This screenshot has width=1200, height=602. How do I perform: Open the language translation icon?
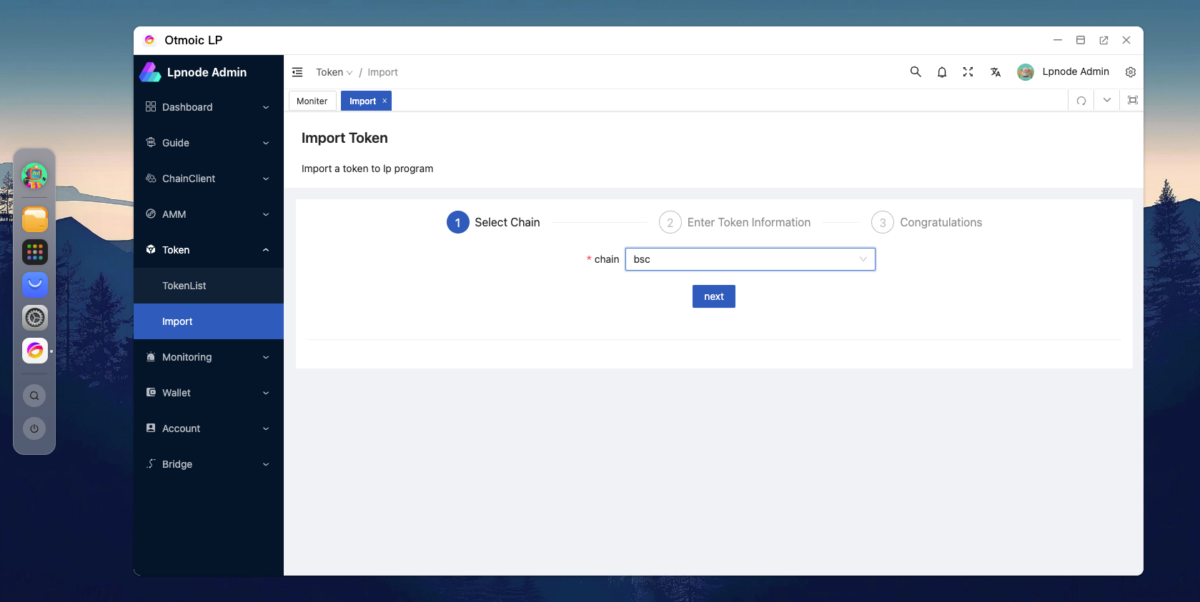(995, 72)
